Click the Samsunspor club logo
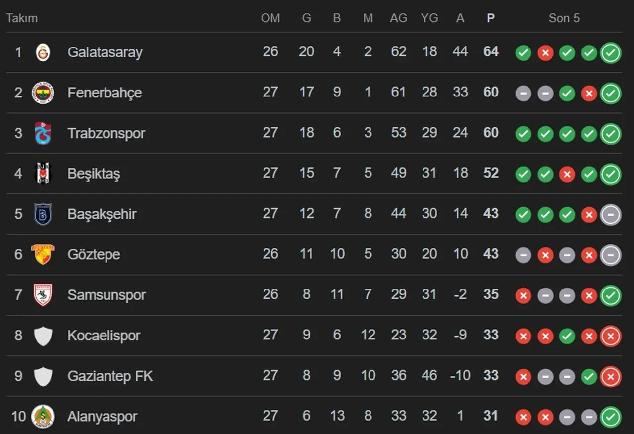This screenshot has height=434, width=634. click(x=42, y=295)
